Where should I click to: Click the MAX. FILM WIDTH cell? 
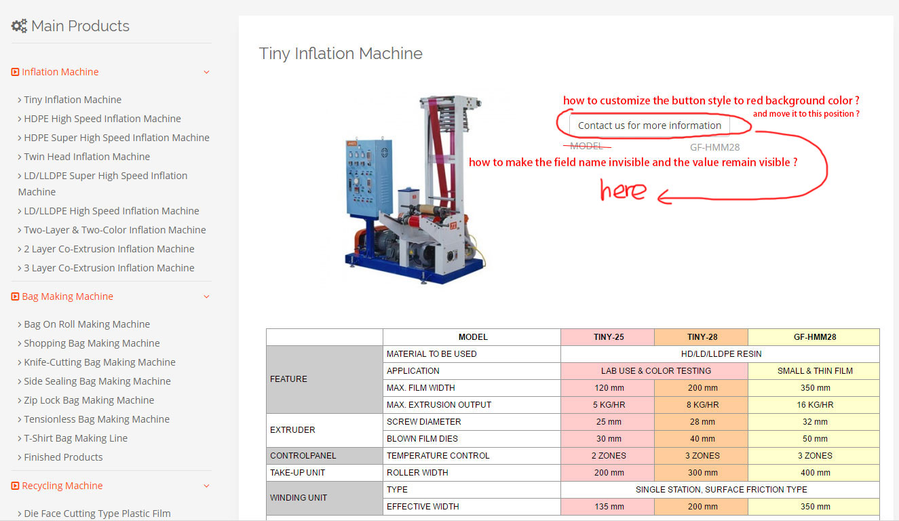472,388
